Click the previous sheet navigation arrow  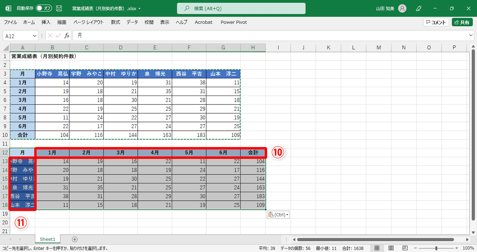point(10,239)
